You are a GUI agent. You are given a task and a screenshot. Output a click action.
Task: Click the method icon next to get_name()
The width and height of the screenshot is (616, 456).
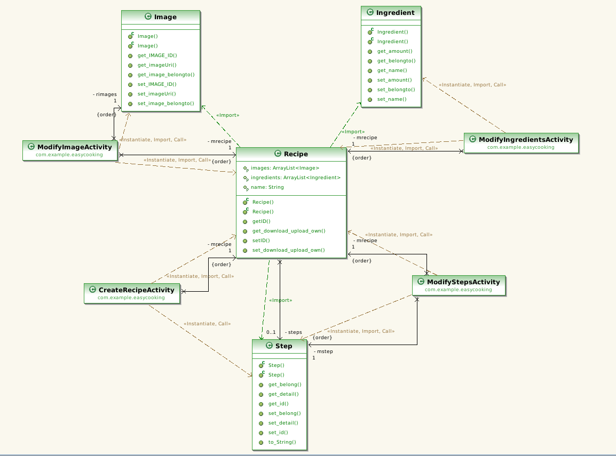pyautogui.click(x=369, y=70)
